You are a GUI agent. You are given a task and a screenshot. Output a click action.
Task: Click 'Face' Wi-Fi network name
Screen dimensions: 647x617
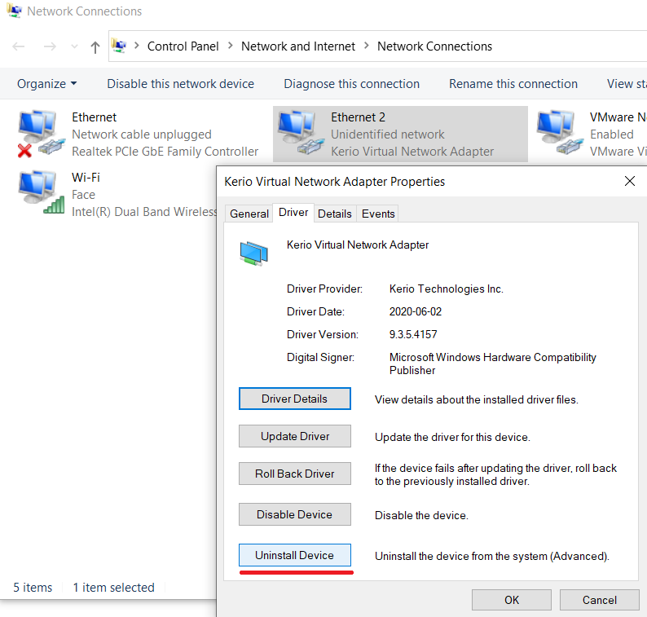[x=83, y=195]
